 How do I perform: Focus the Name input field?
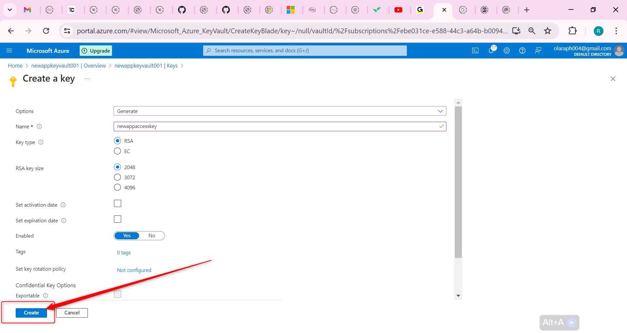click(280, 126)
